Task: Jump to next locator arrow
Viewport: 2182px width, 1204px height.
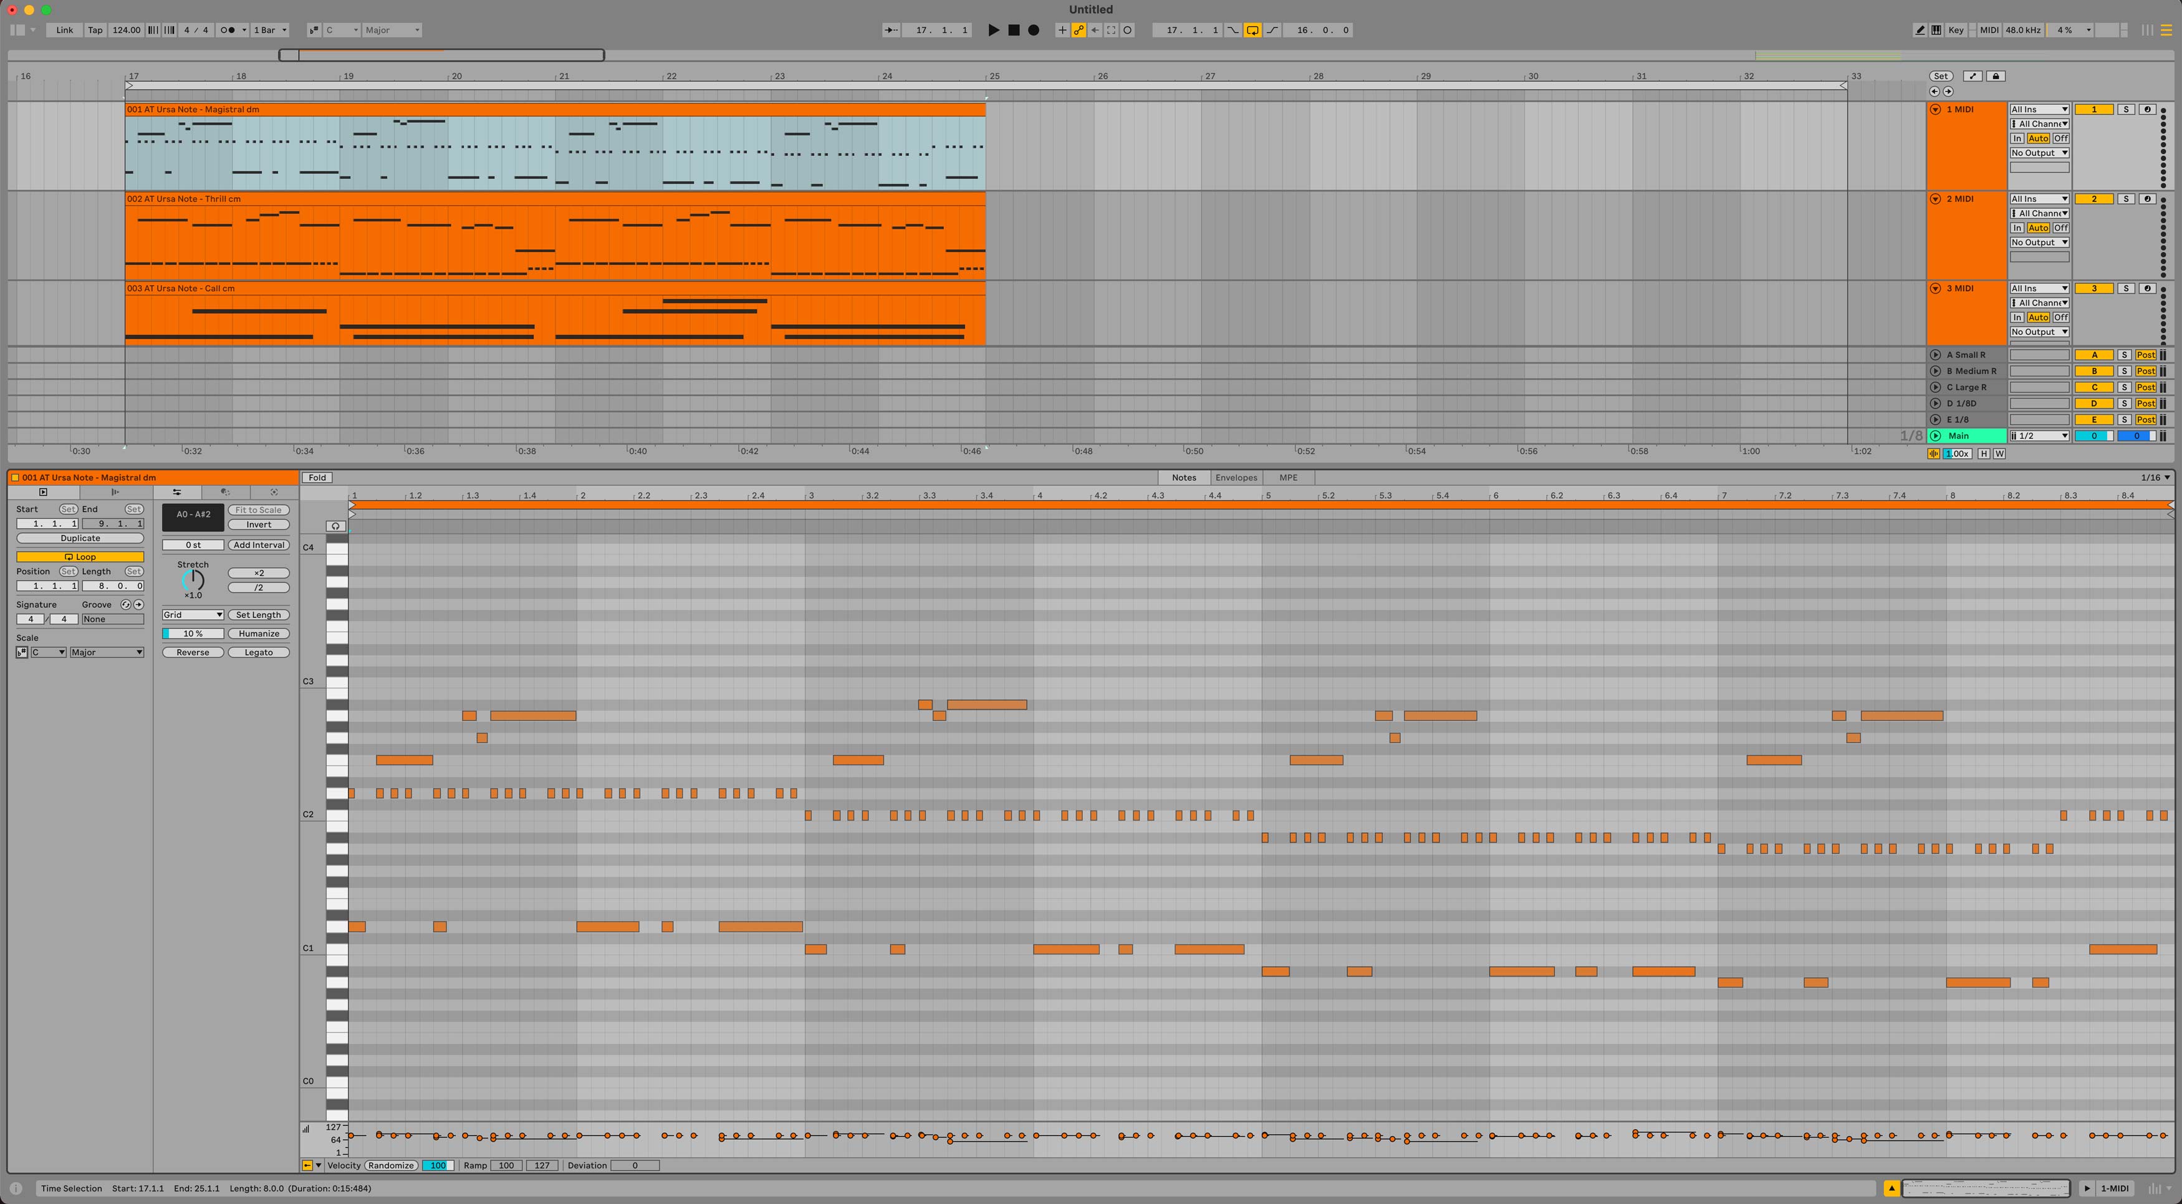Action: [1948, 92]
